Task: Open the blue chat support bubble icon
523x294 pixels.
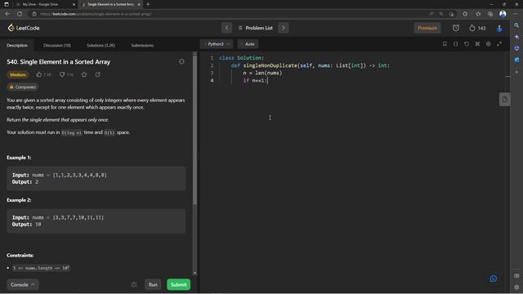Action: pos(494,278)
